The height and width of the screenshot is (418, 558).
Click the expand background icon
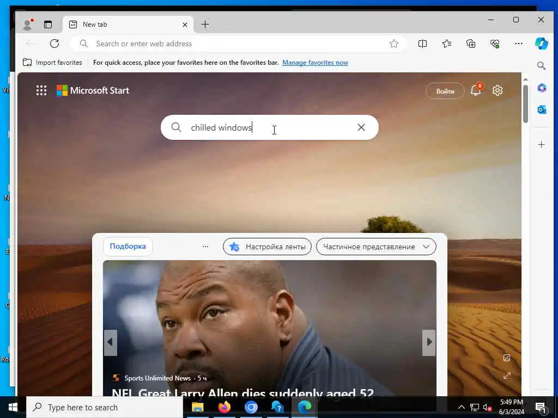point(507,376)
